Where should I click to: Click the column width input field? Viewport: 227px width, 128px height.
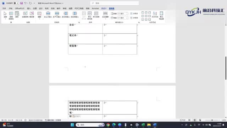[x=122, y=18]
